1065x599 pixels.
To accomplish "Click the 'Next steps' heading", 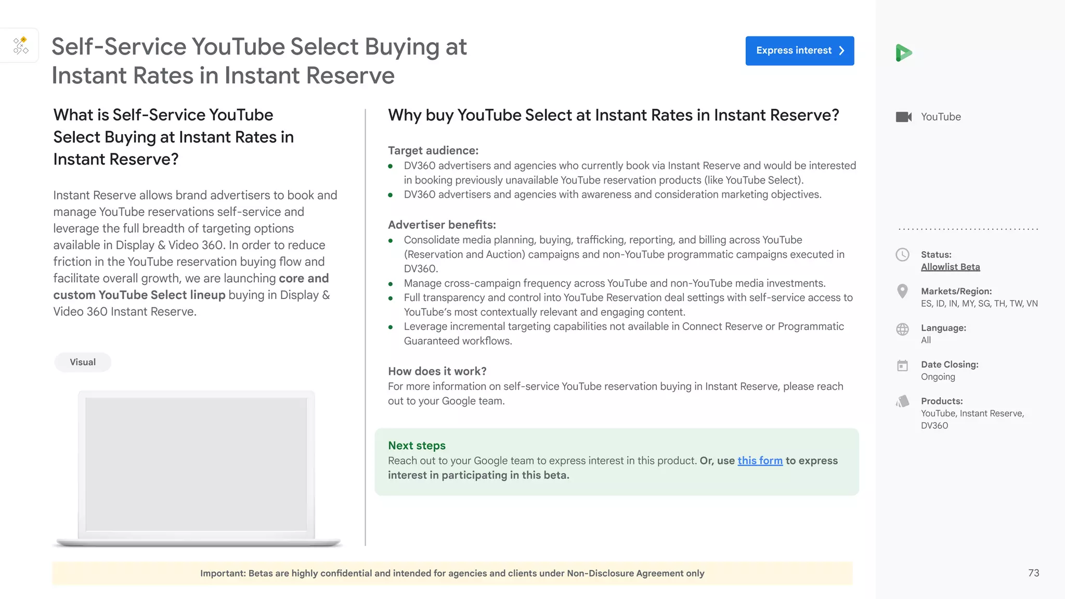I will point(417,446).
